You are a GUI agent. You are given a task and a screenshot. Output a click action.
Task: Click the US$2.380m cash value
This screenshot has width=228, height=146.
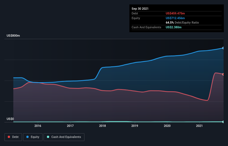pos(174,27)
